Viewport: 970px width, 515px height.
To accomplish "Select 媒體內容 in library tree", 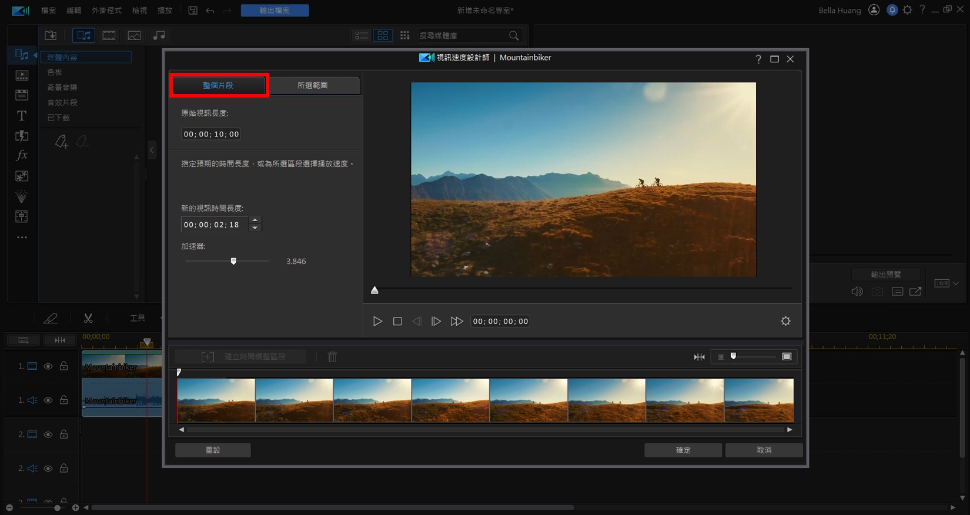I will tap(86, 57).
